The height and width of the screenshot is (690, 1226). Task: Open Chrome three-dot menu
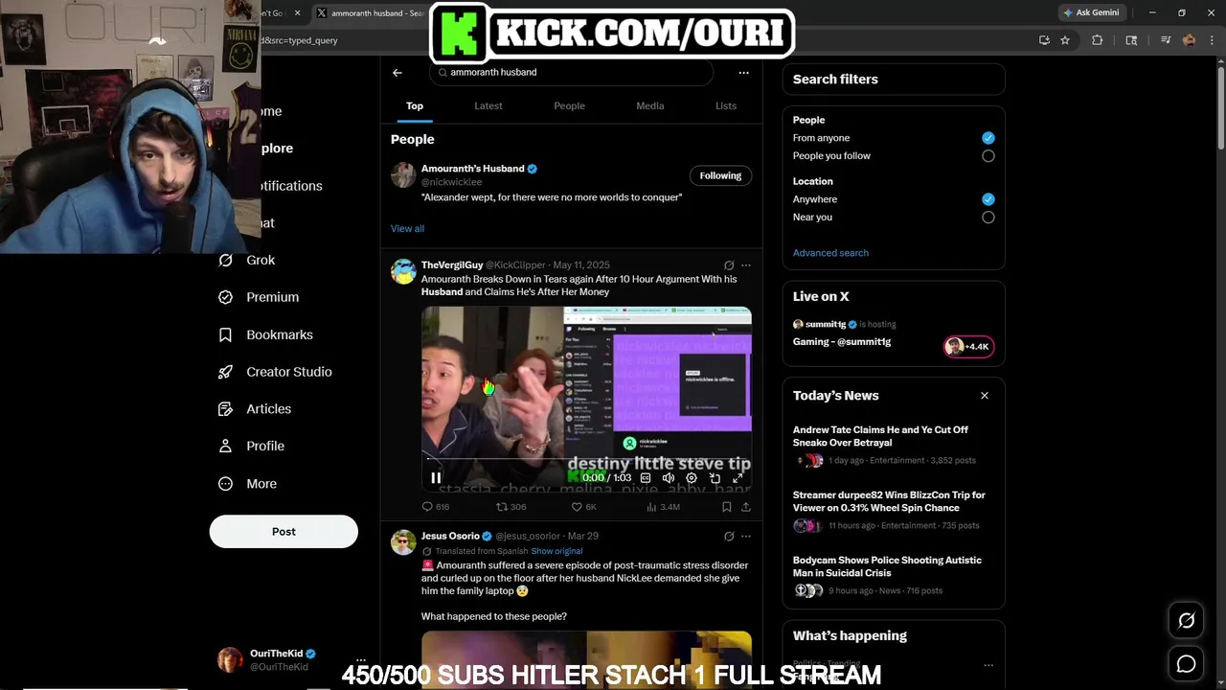(1211, 40)
